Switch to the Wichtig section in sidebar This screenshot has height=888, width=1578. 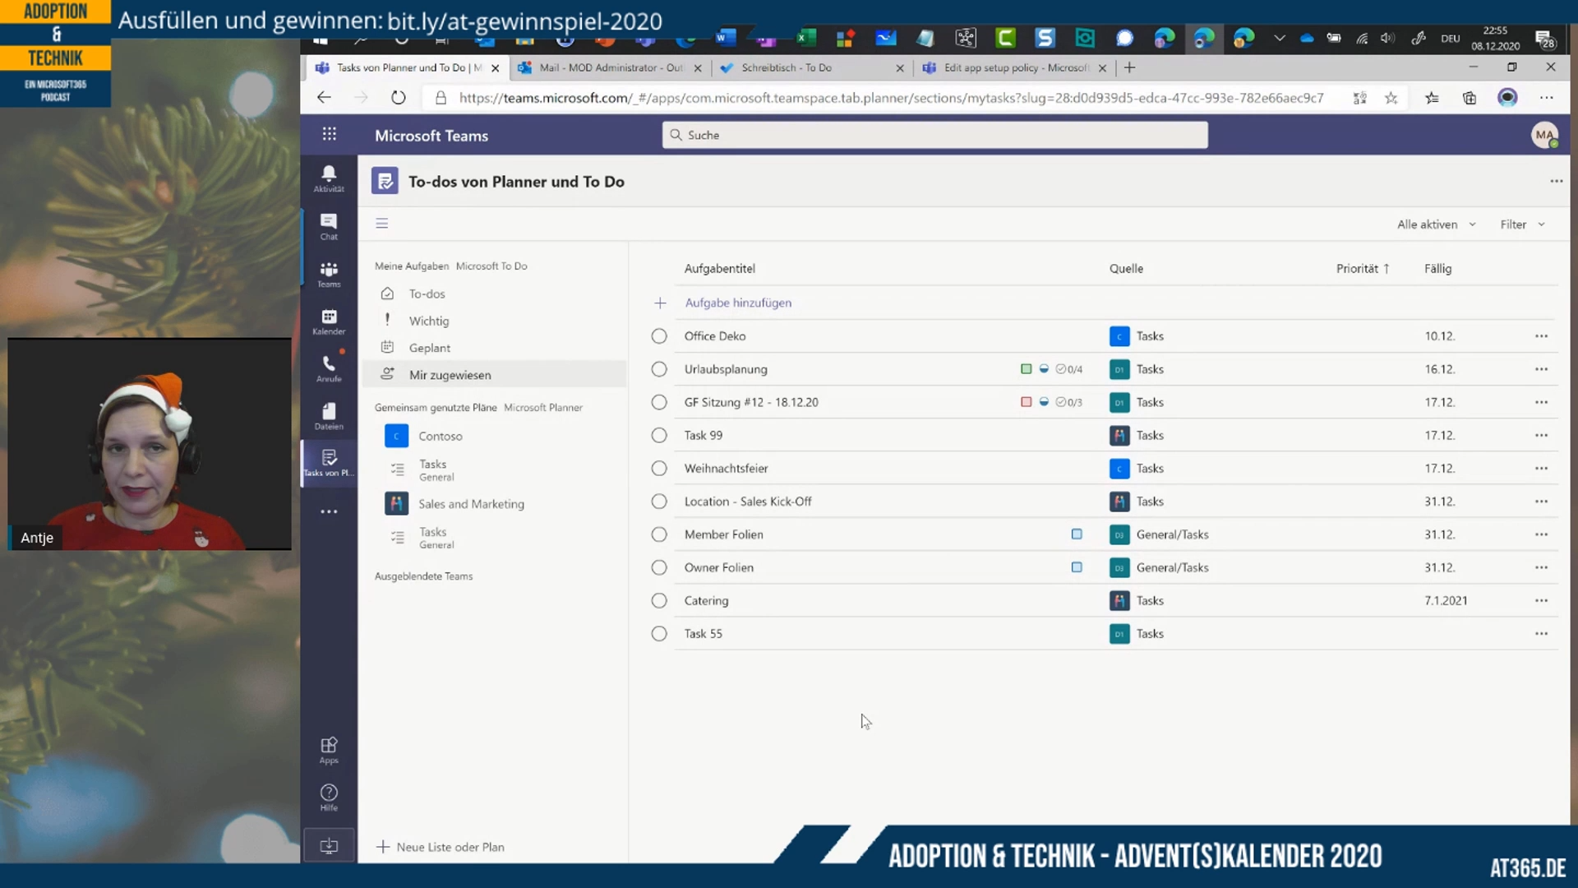click(428, 320)
